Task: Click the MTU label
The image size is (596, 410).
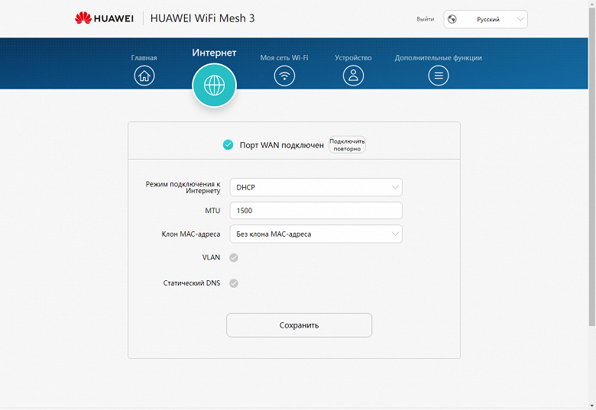Action: [212, 210]
